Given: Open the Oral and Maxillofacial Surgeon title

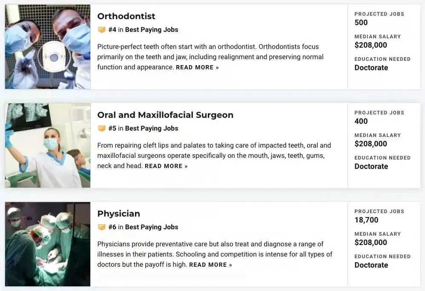Looking at the screenshot, I should coord(165,115).
